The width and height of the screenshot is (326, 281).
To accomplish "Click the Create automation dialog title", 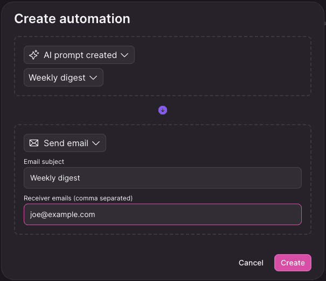I will point(72,19).
